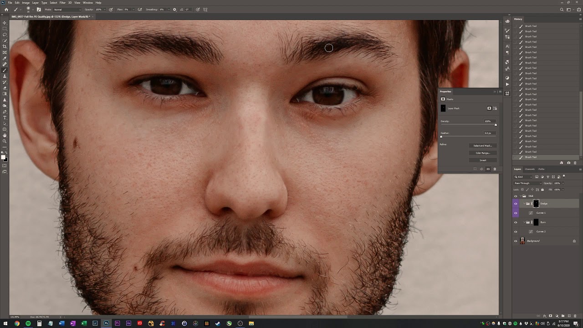Filter layers by pixel layer icon
The width and height of the screenshot is (583, 328).
point(537,177)
